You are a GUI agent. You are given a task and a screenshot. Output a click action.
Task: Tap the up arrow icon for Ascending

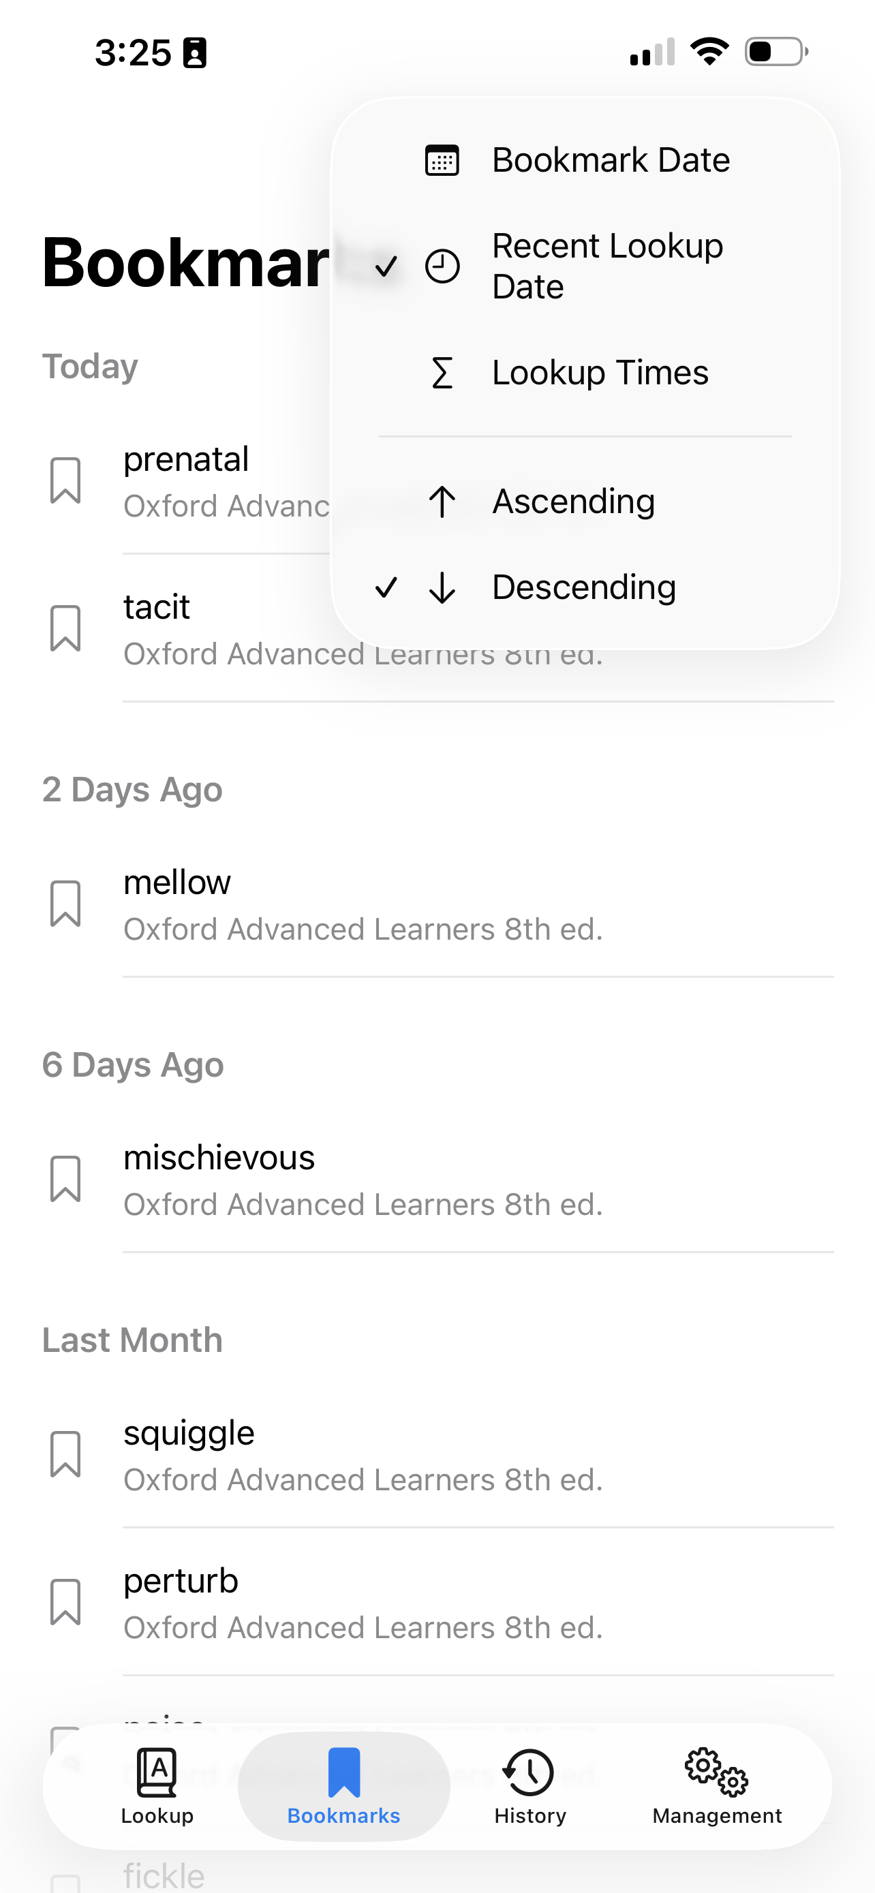442,502
